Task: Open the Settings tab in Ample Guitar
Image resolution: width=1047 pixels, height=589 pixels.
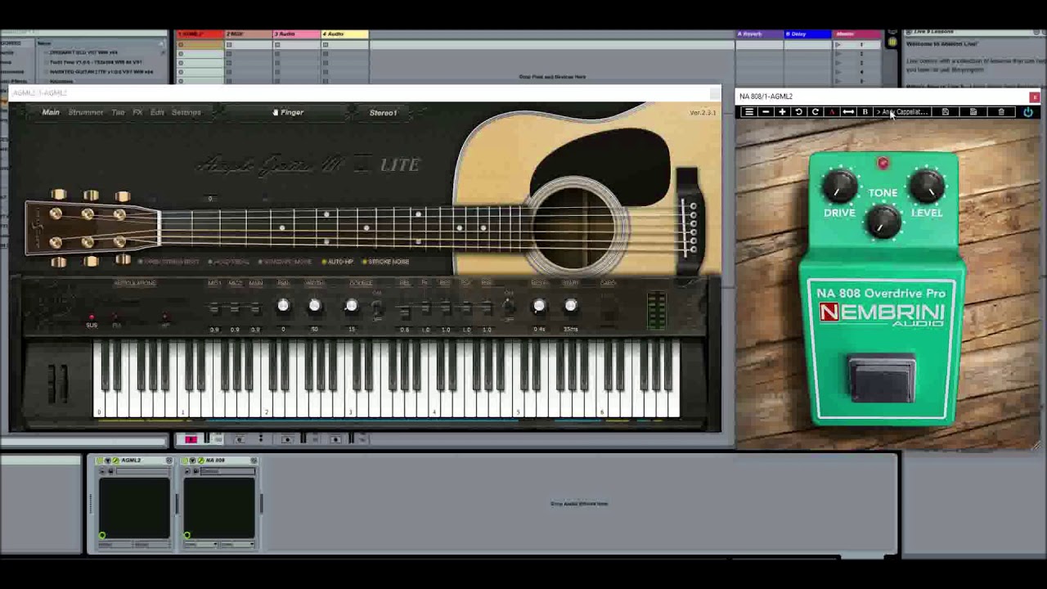Action: (x=186, y=112)
